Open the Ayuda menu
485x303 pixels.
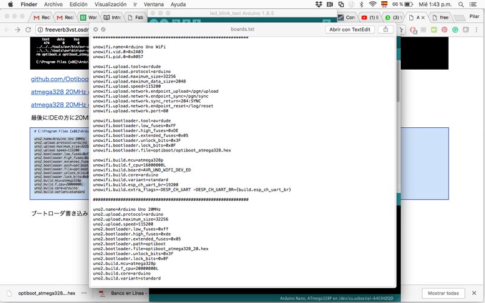click(178, 4)
